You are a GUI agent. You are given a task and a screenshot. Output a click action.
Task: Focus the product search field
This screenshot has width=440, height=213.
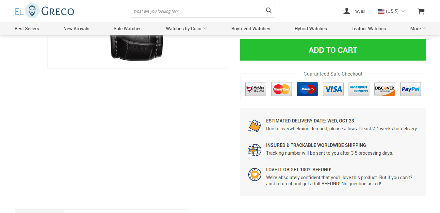point(198,11)
